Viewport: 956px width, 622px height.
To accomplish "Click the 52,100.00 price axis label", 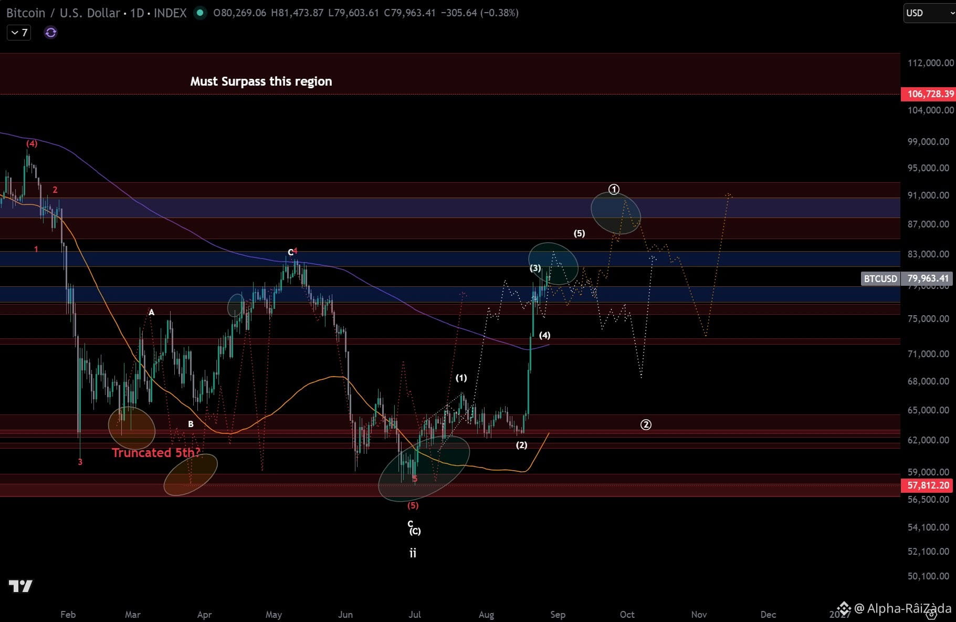I will point(928,552).
